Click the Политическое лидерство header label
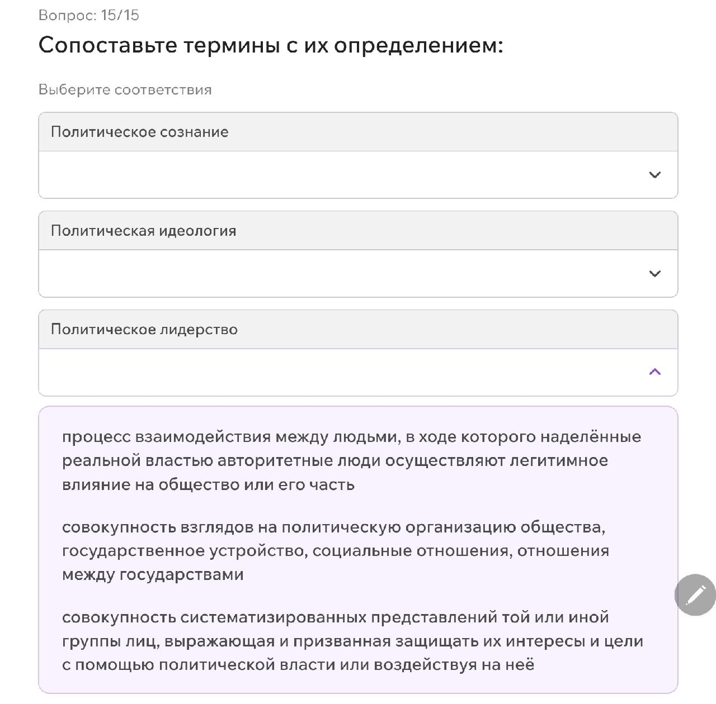This screenshot has height=704, width=716. coord(144,330)
